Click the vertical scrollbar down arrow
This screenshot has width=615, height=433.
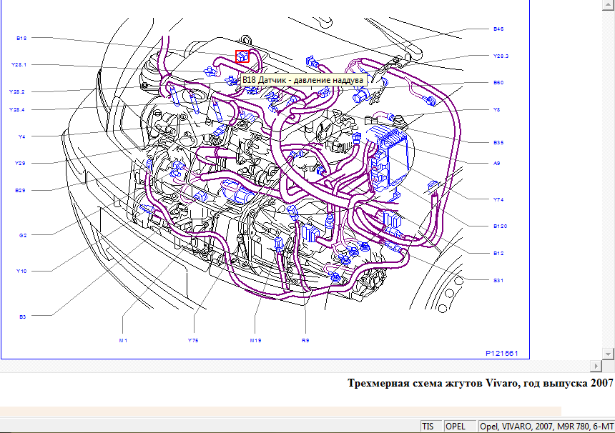(608, 354)
